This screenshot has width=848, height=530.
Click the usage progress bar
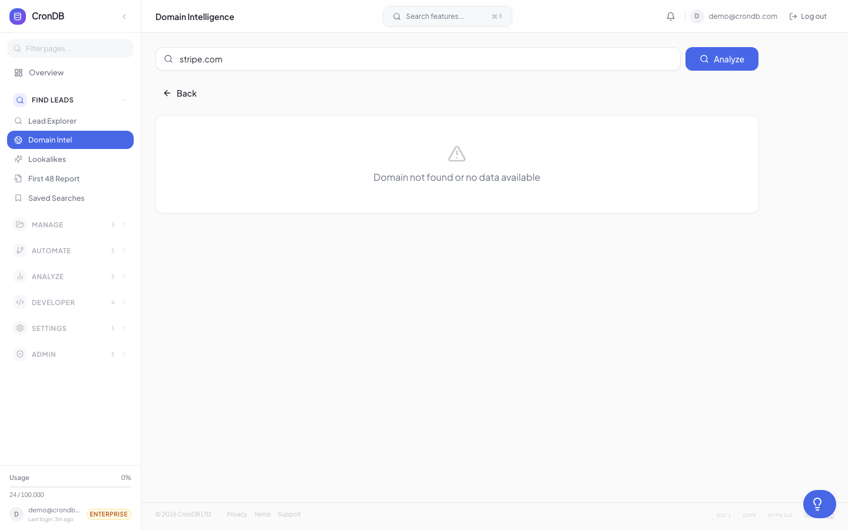click(70, 487)
